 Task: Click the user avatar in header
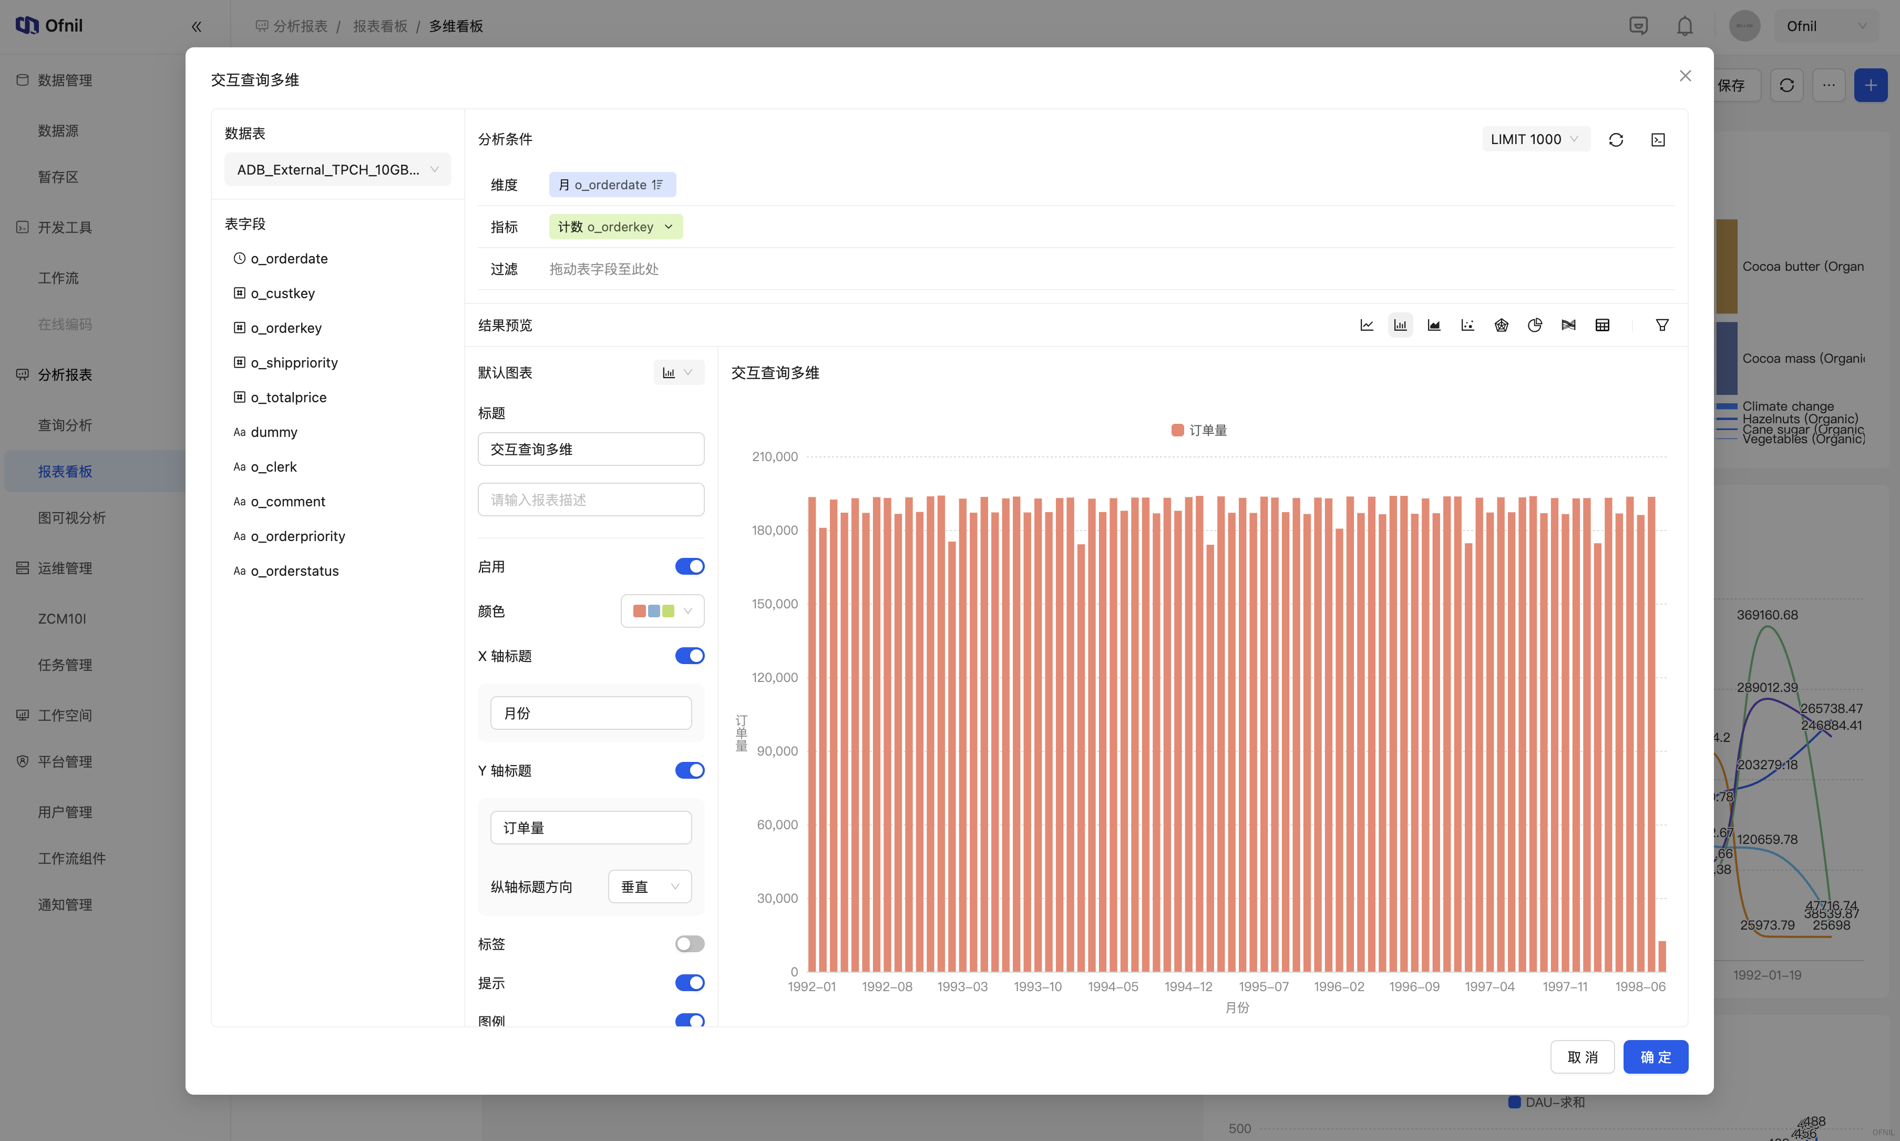(1745, 26)
